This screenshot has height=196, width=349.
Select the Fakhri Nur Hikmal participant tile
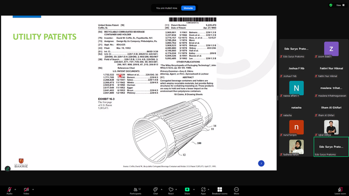point(331,69)
